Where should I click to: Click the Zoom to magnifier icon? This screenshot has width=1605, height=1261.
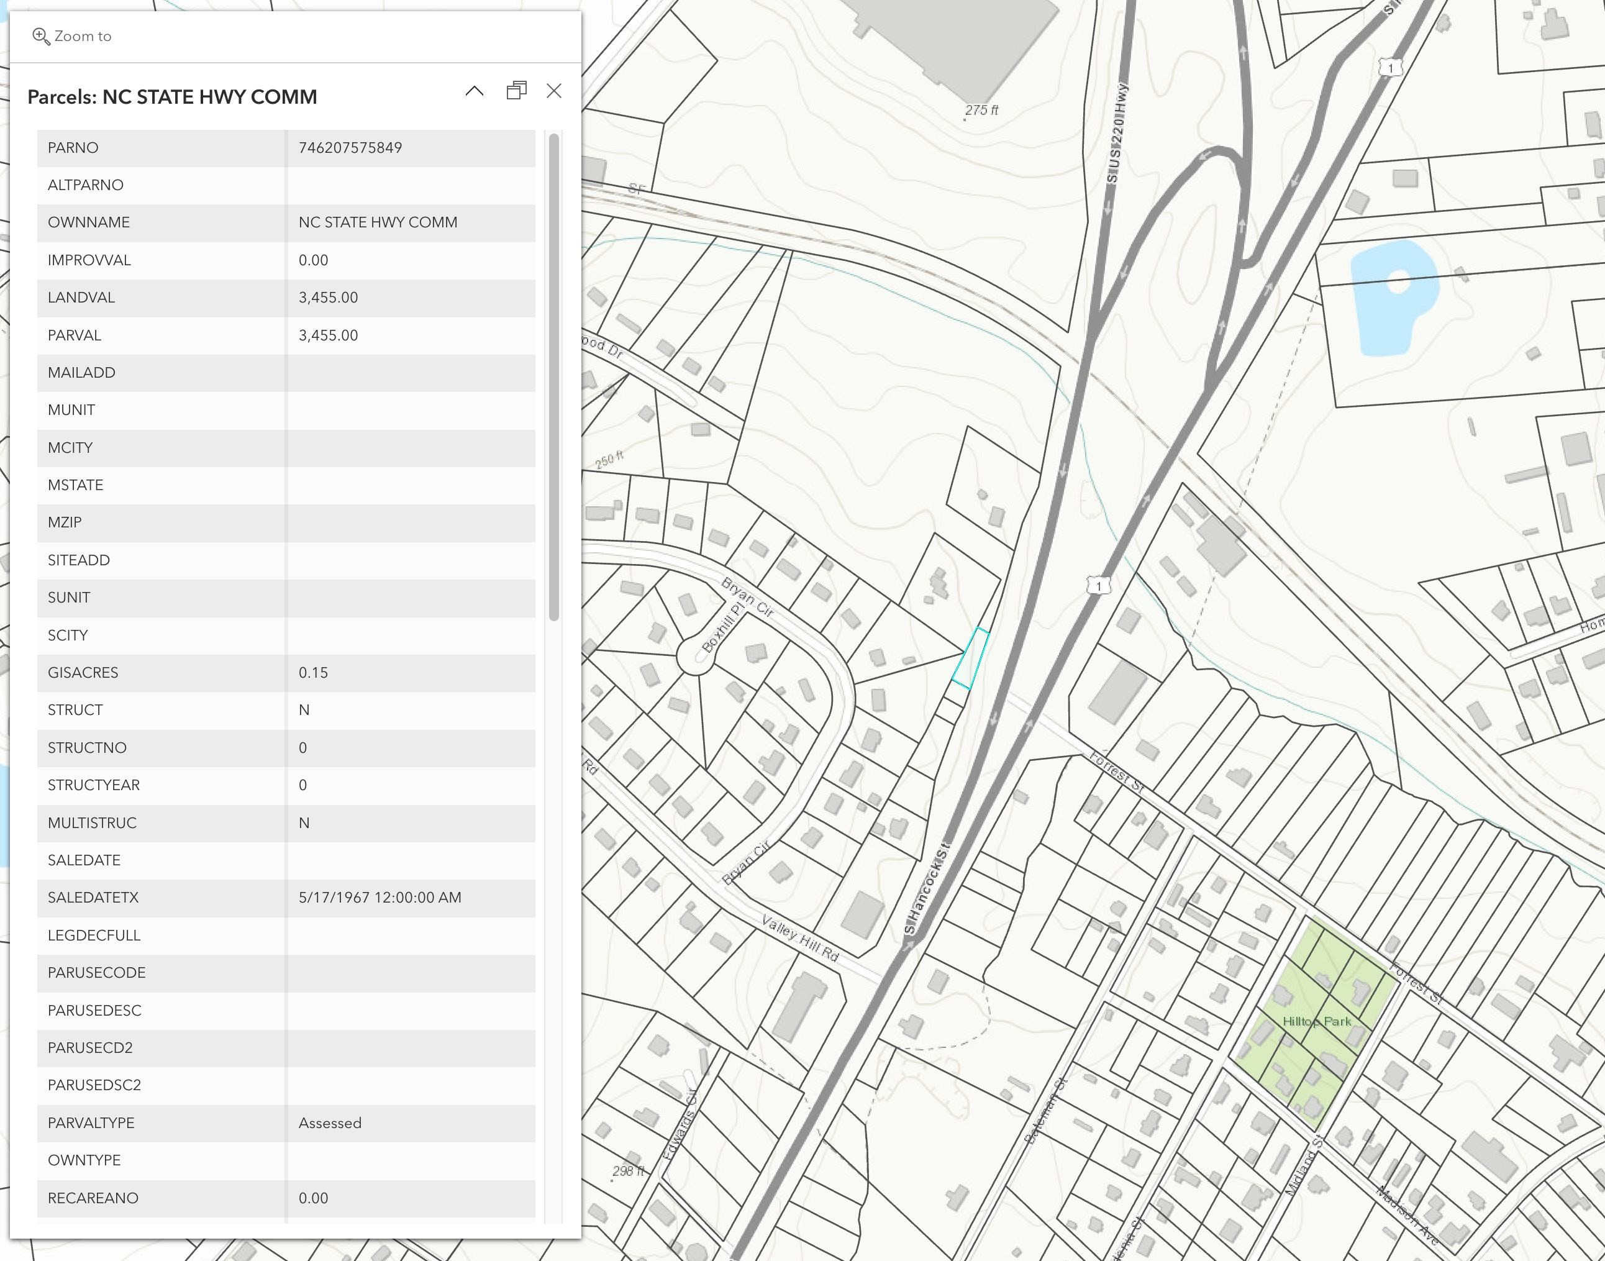tap(40, 36)
